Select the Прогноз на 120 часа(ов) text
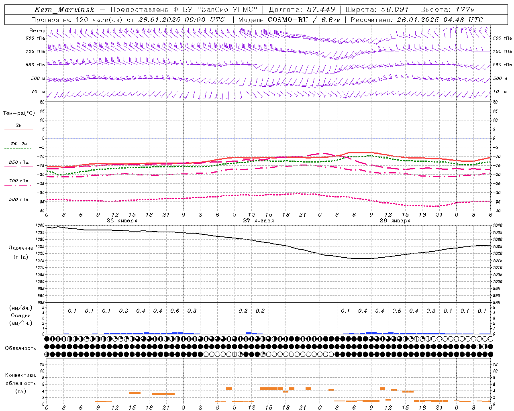 [77, 20]
